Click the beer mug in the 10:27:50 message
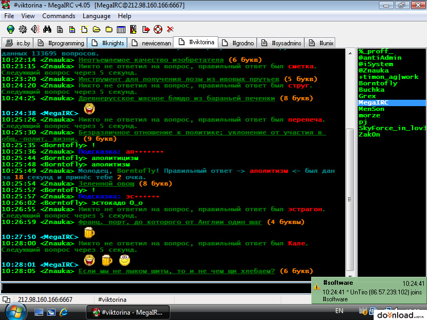Image resolution: width=427 pixels, height=320 pixels. pyautogui.click(x=89, y=233)
